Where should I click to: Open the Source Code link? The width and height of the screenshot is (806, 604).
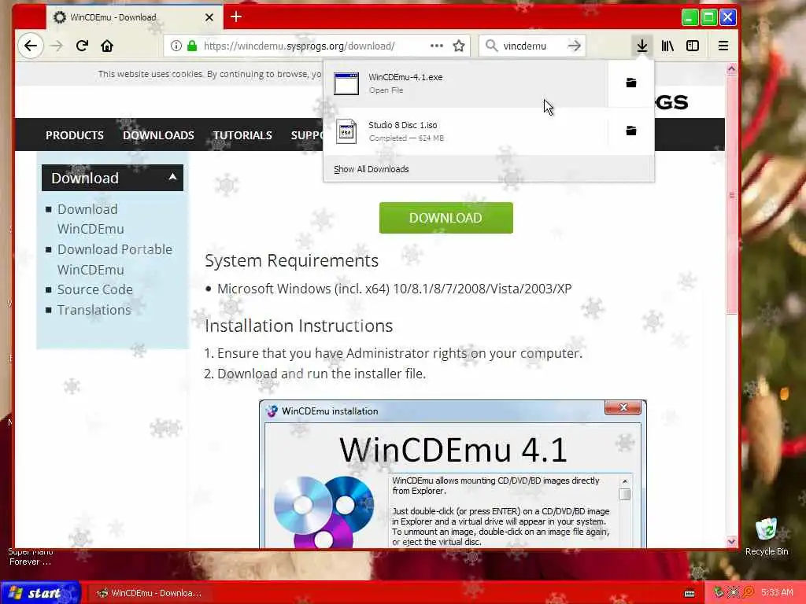coord(95,289)
